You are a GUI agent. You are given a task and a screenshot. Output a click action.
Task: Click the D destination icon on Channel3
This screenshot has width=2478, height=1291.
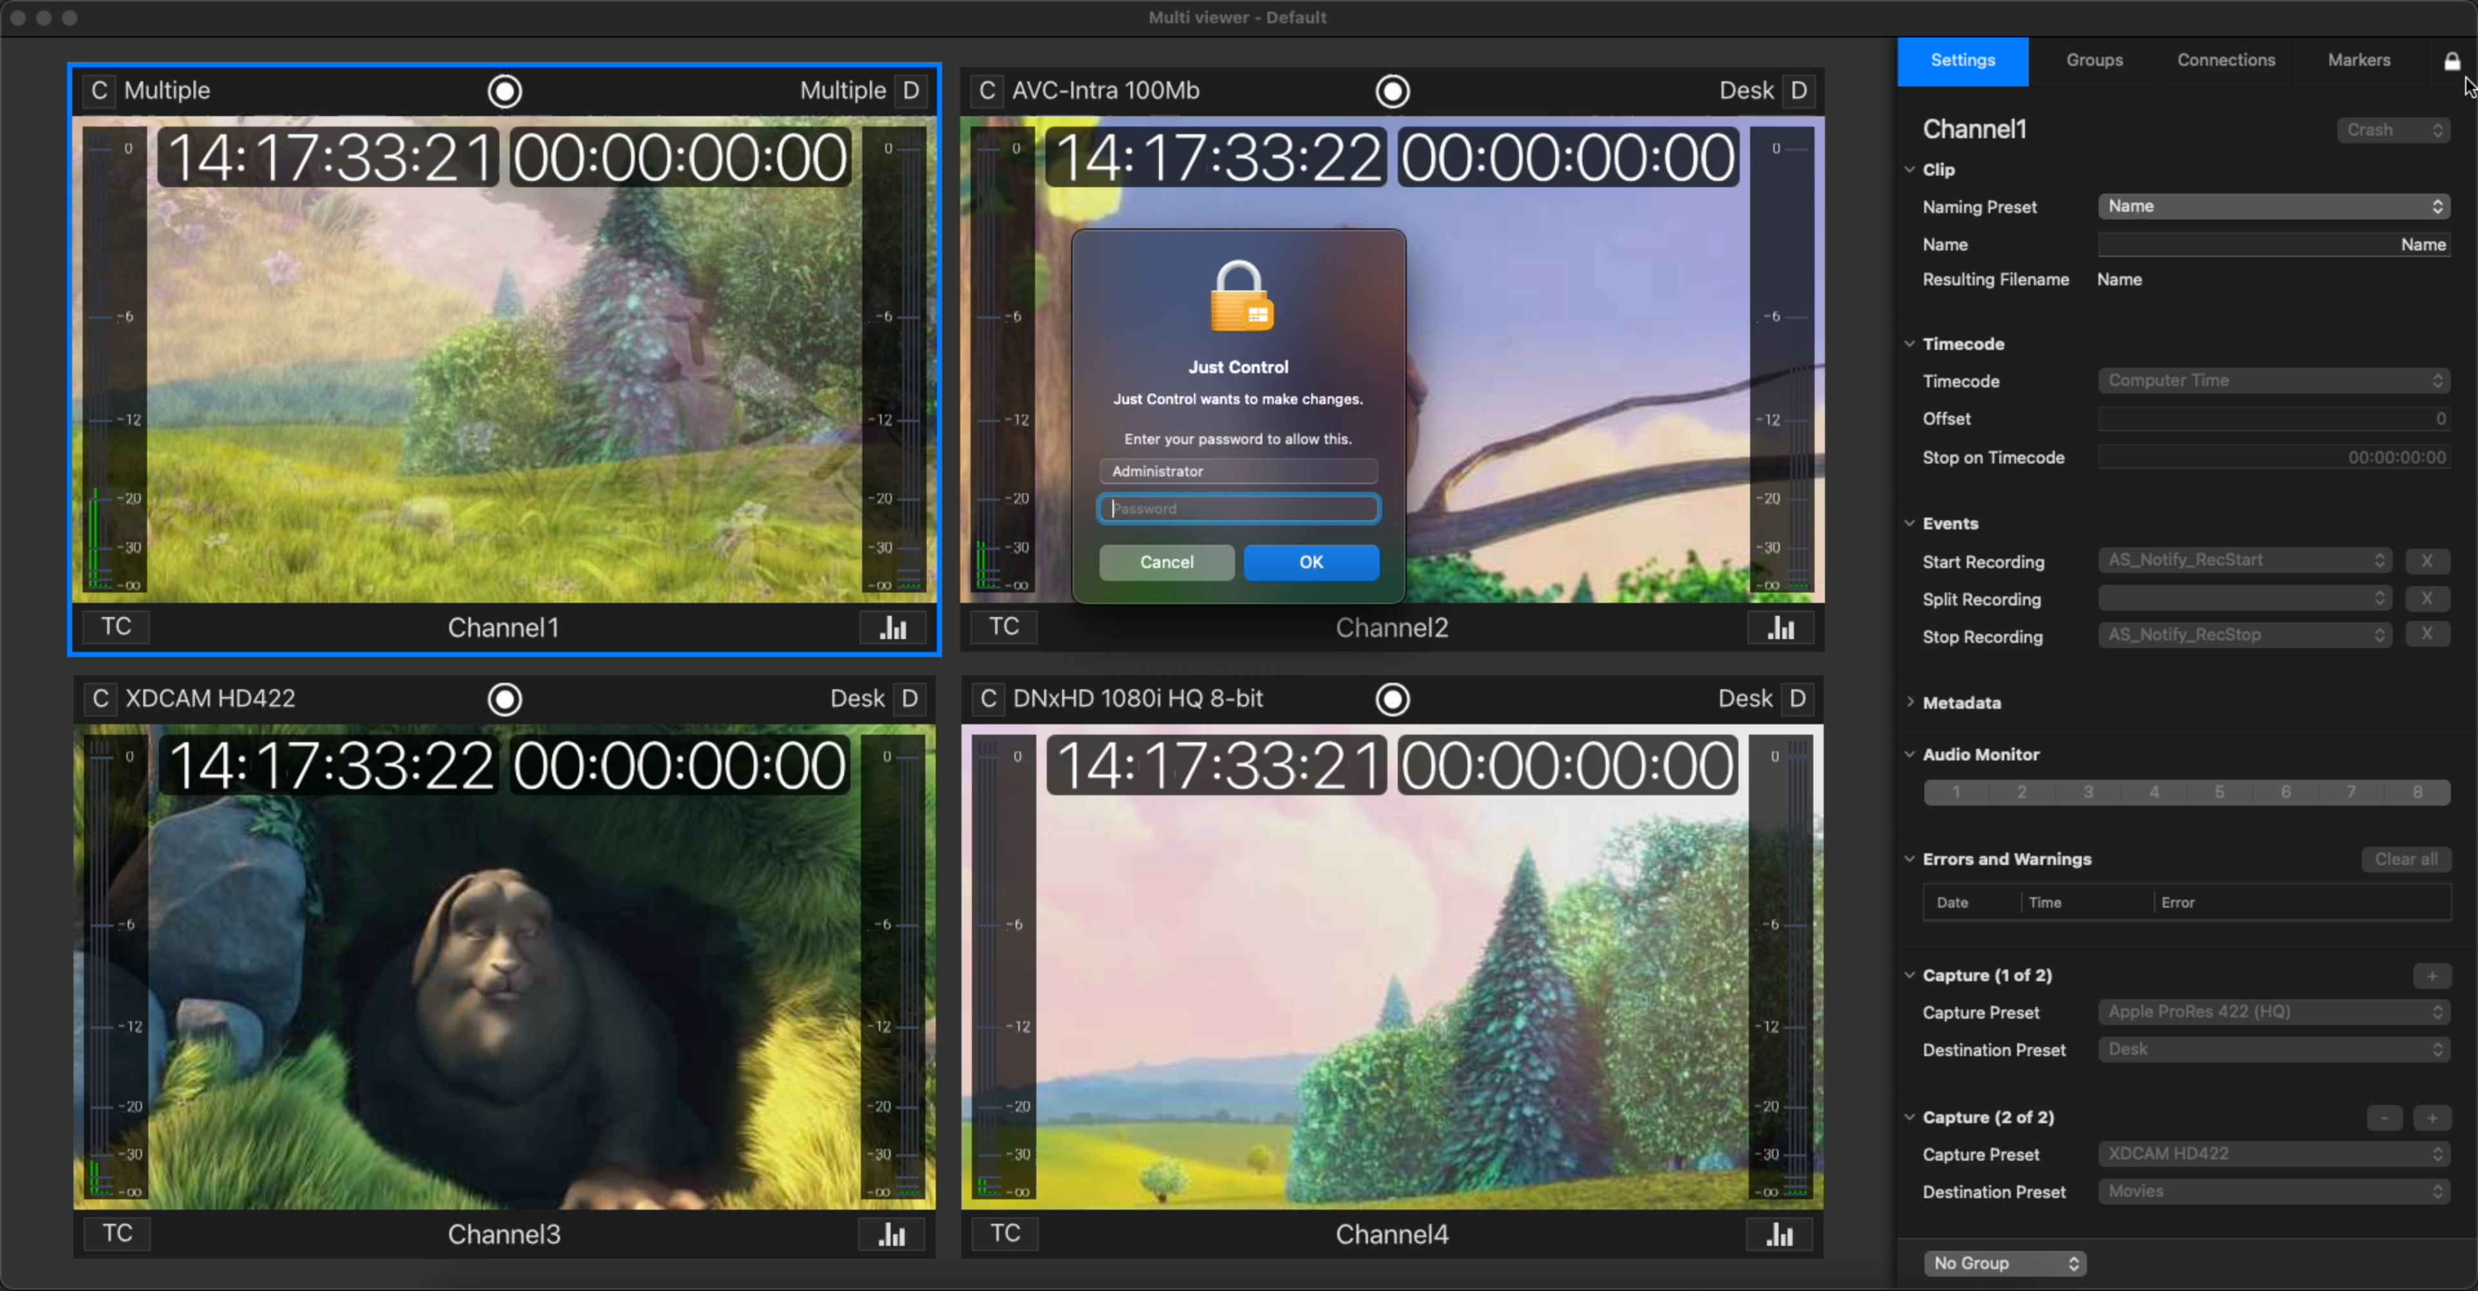click(910, 698)
